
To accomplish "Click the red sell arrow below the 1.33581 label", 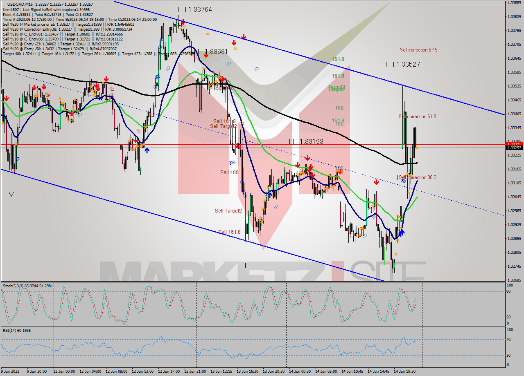I will pos(206,55).
